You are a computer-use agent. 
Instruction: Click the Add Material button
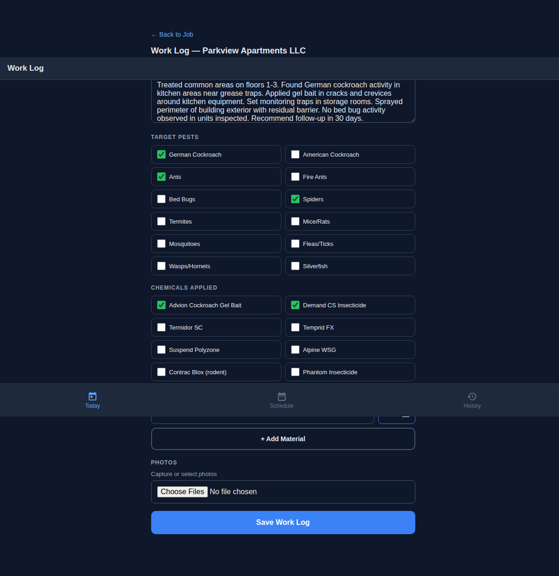[283, 439]
